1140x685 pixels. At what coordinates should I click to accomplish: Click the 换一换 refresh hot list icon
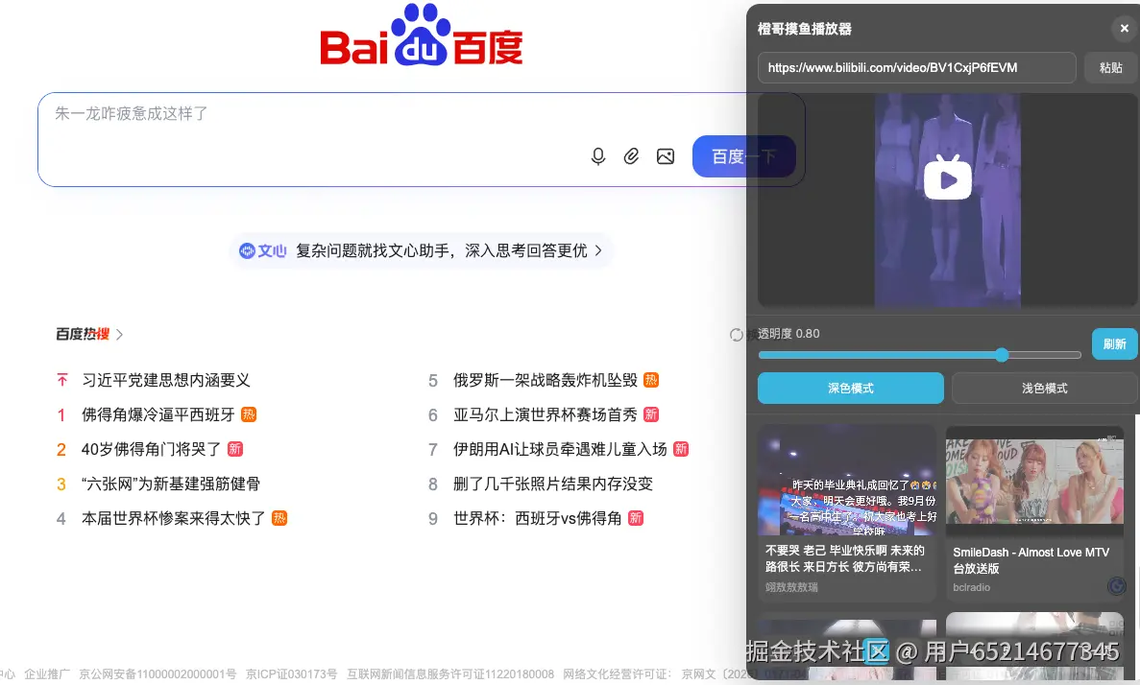737,334
